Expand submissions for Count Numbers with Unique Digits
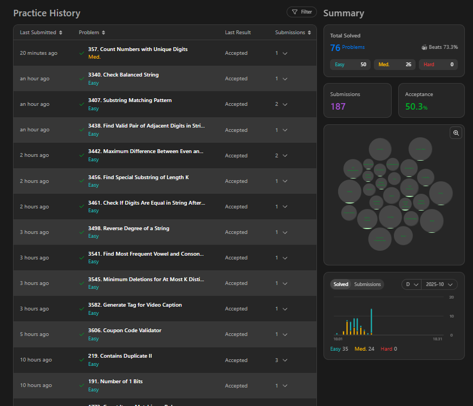Viewport: 473px width, 406px height. coord(285,53)
